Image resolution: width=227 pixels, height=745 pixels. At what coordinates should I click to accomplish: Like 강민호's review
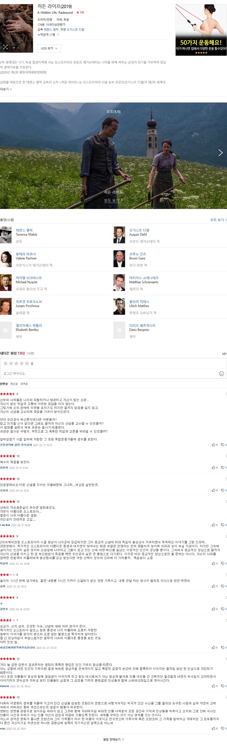click(214, 609)
